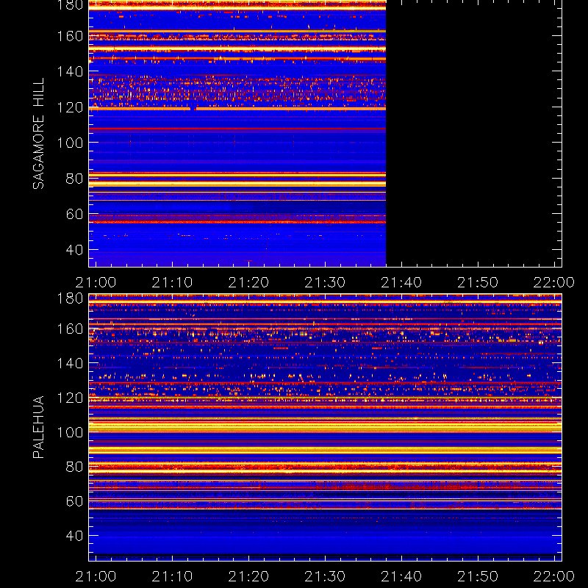
Task: Pick the 21:00 time label below Sagamore Hill plot
Action: point(96,282)
